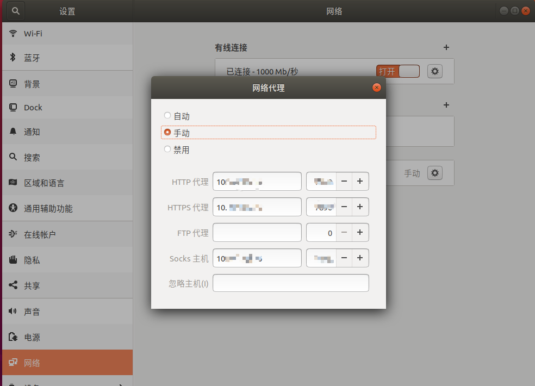Open the wired connection gear settings
The width and height of the screenshot is (535, 386).
pyautogui.click(x=434, y=71)
